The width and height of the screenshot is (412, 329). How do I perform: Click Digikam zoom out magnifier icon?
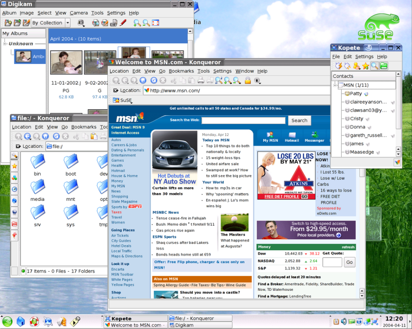[x=146, y=23]
